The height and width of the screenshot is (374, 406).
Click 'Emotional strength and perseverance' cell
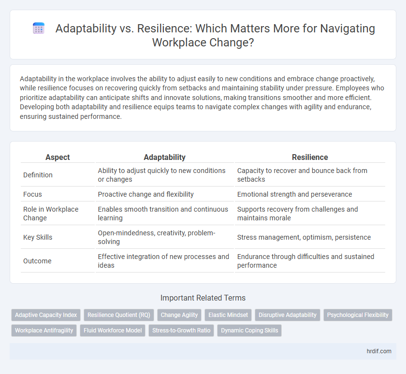tap(310, 194)
